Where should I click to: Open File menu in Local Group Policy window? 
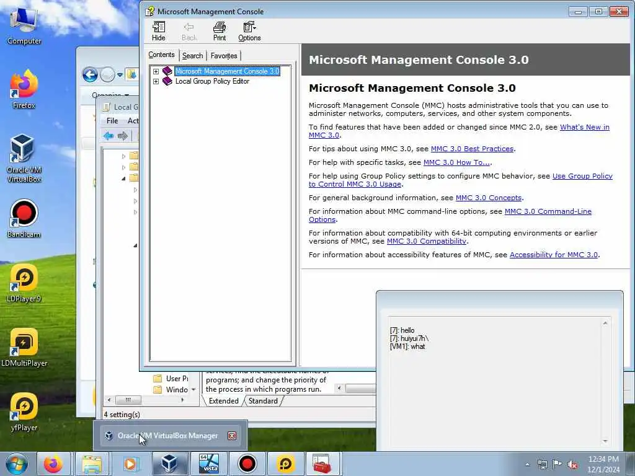click(112, 121)
